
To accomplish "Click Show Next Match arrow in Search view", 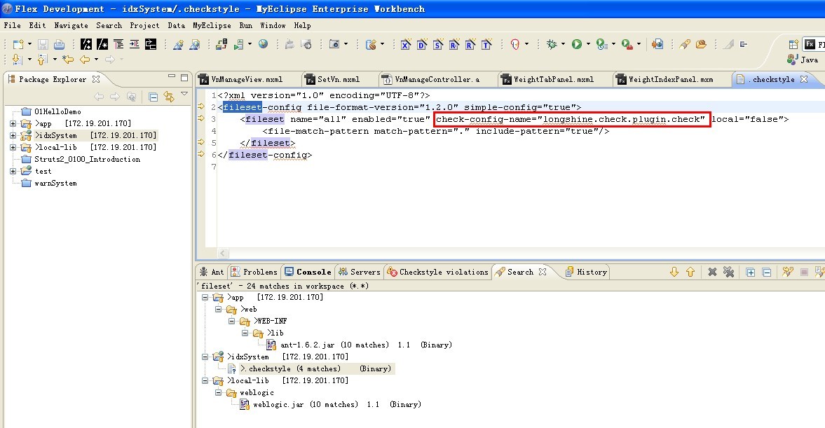I will [674, 272].
